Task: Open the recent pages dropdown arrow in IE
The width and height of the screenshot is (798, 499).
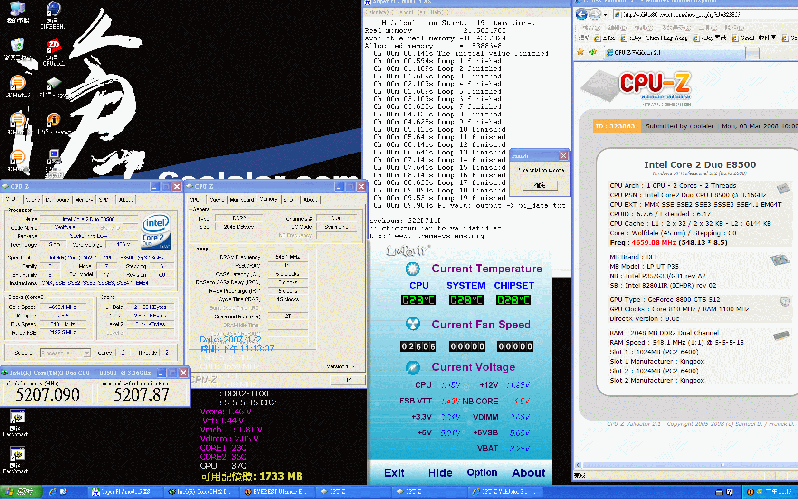Action: point(605,14)
